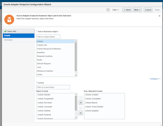Select Activity Not Done event
Viewport: 163px width, 126px height.
coord(56,103)
